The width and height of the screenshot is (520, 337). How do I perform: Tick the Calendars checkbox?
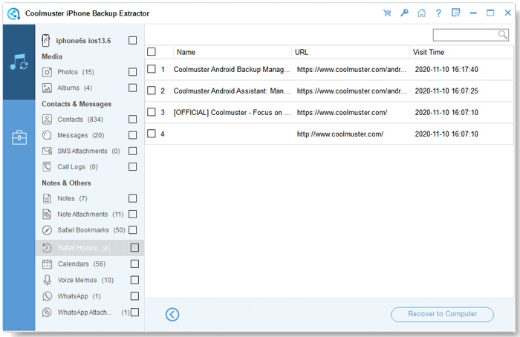coord(134,264)
